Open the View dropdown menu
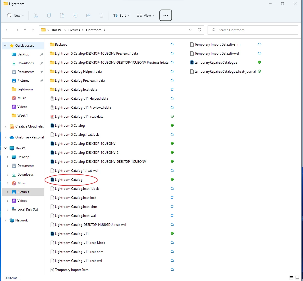The image size is (303, 281). point(146,16)
